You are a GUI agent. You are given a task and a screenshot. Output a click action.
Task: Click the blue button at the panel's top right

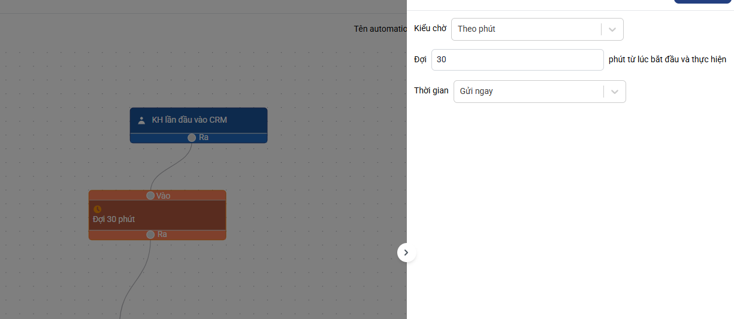pyautogui.click(x=702, y=1)
